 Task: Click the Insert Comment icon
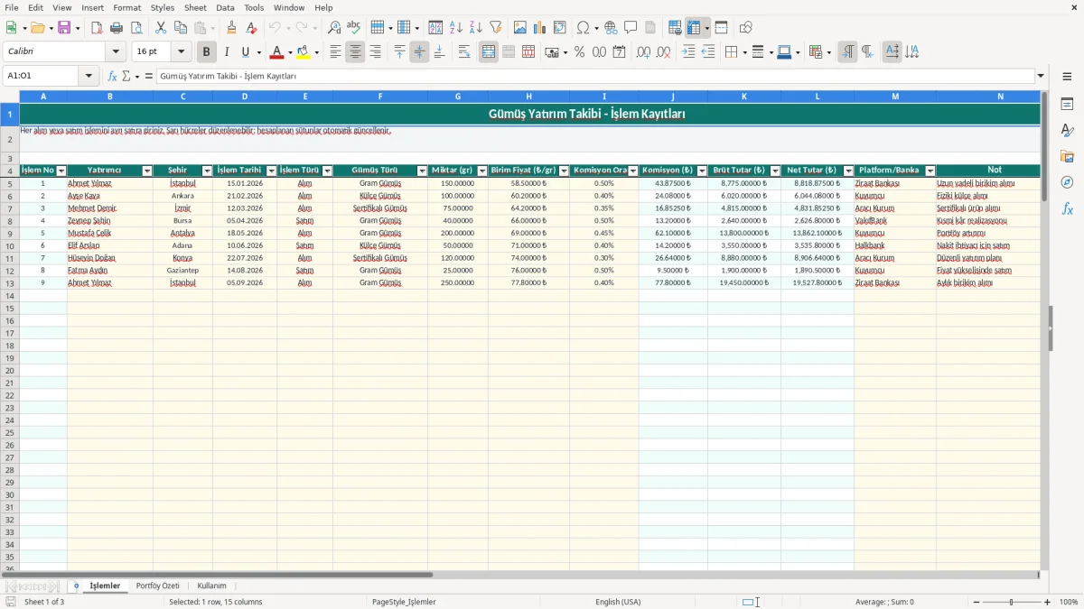coord(631,28)
